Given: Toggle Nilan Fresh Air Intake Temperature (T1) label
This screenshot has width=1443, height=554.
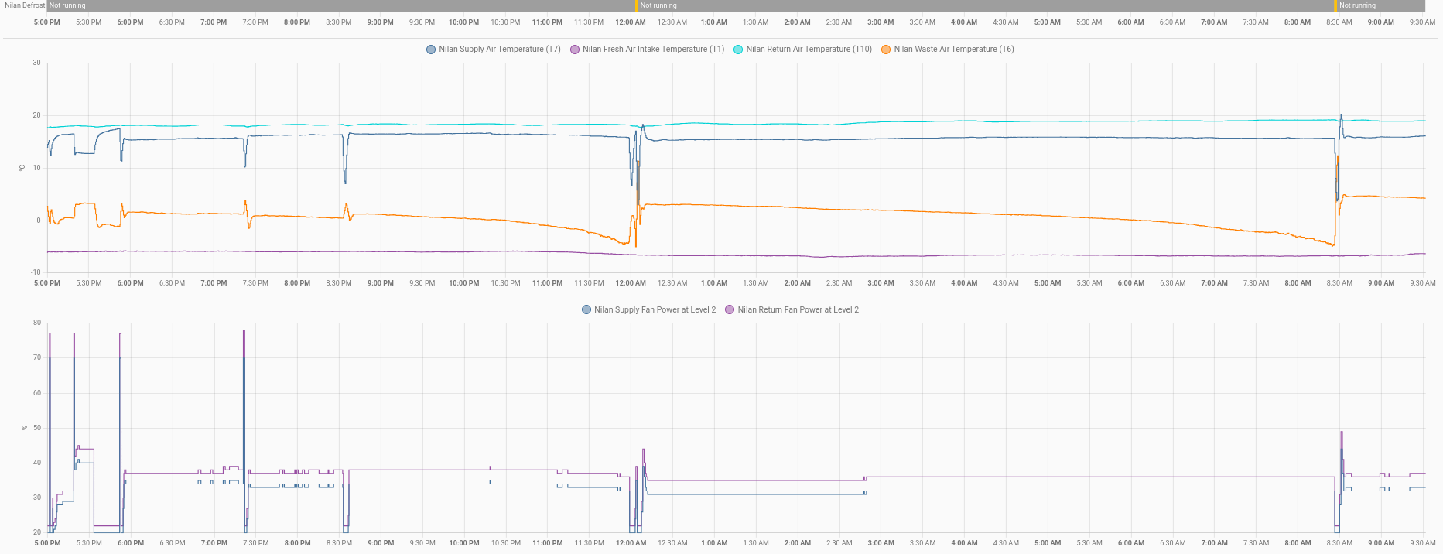Looking at the screenshot, I should 653,50.
